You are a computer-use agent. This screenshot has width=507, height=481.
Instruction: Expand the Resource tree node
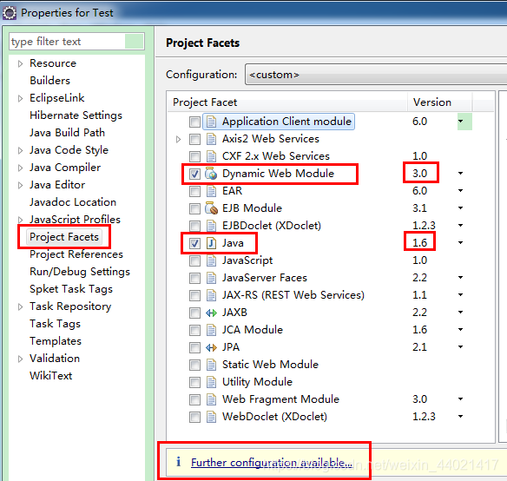point(20,63)
